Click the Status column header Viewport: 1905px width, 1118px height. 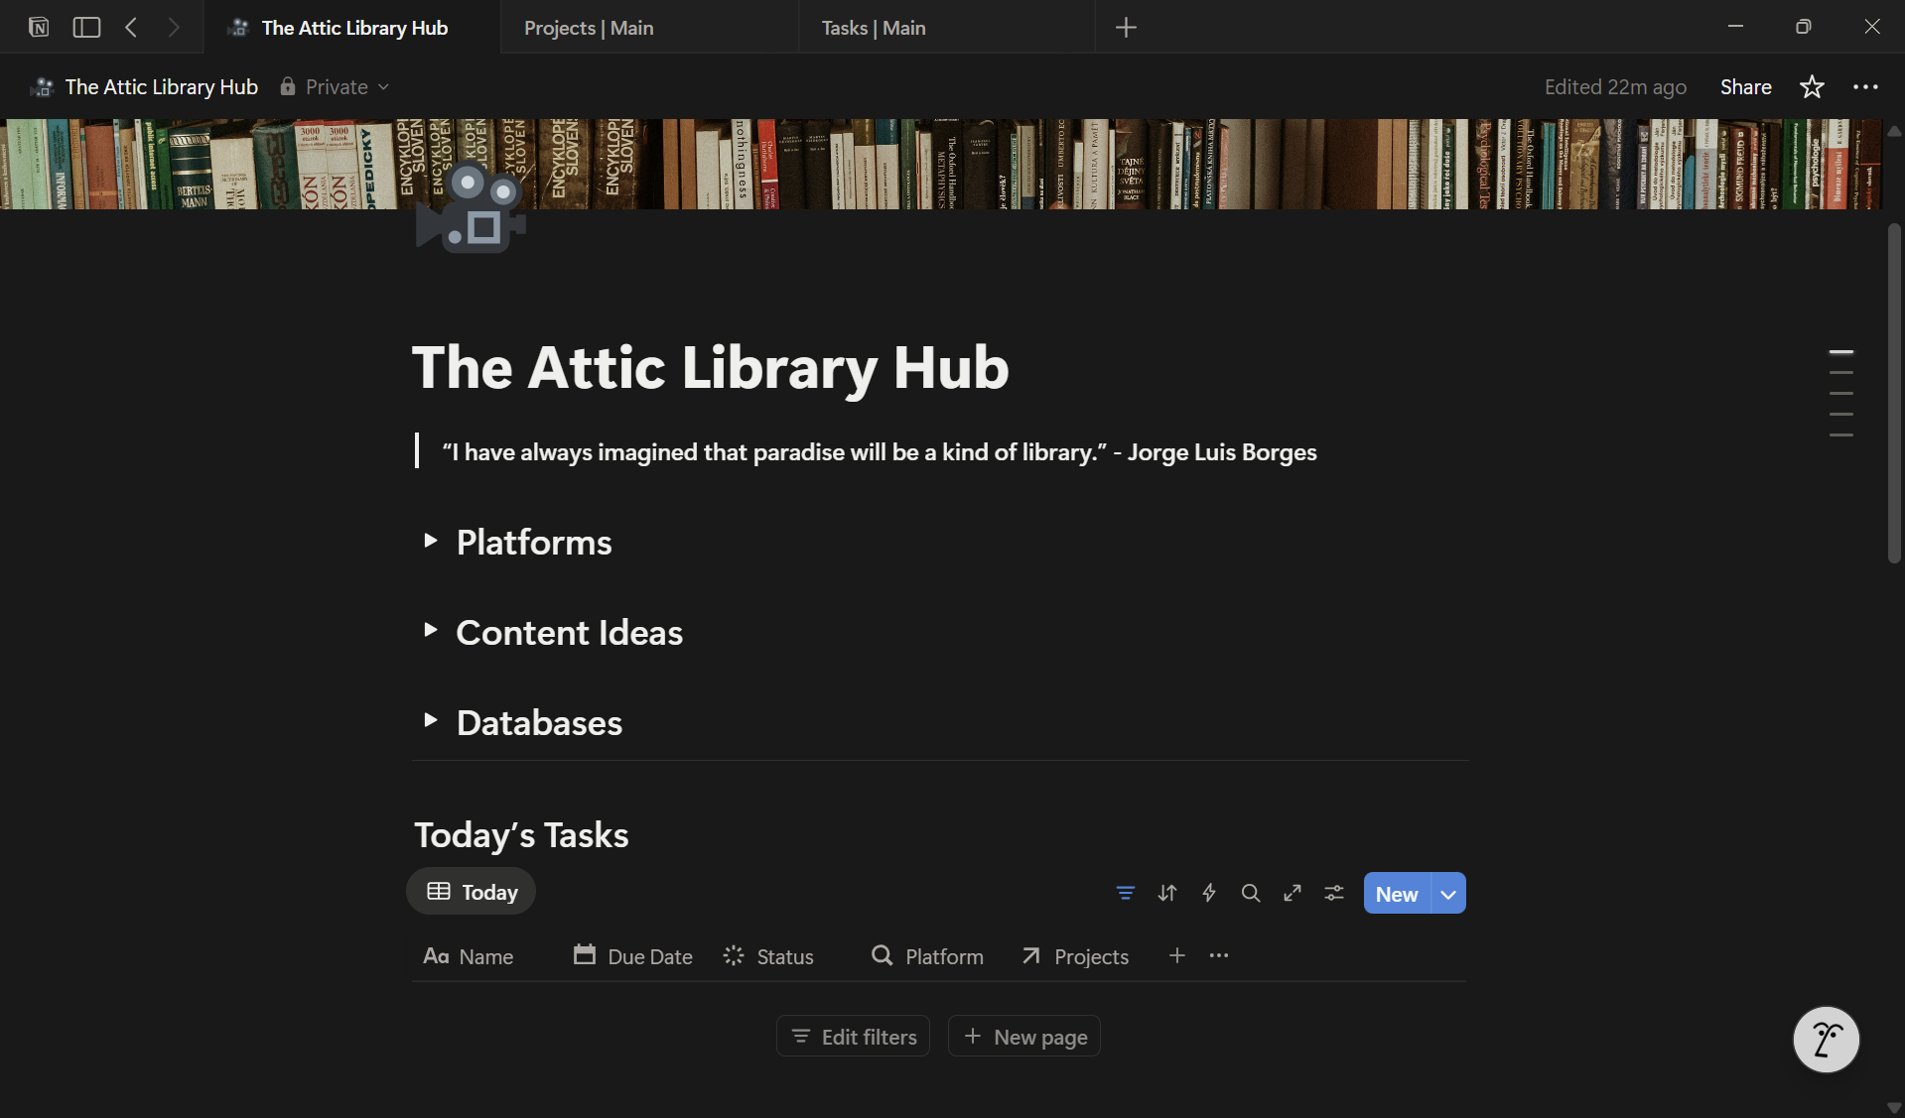[x=768, y=956]
